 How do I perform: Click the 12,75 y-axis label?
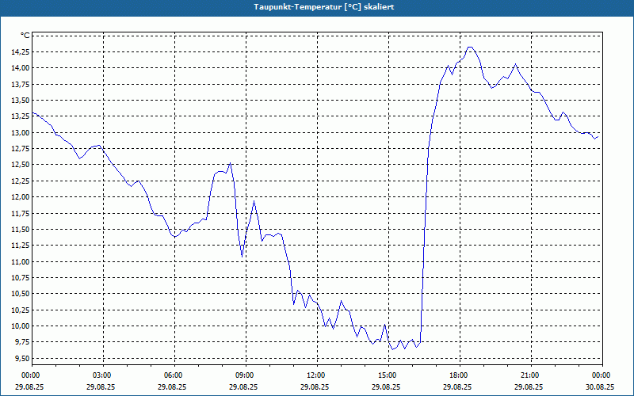[x=21, y=149]
